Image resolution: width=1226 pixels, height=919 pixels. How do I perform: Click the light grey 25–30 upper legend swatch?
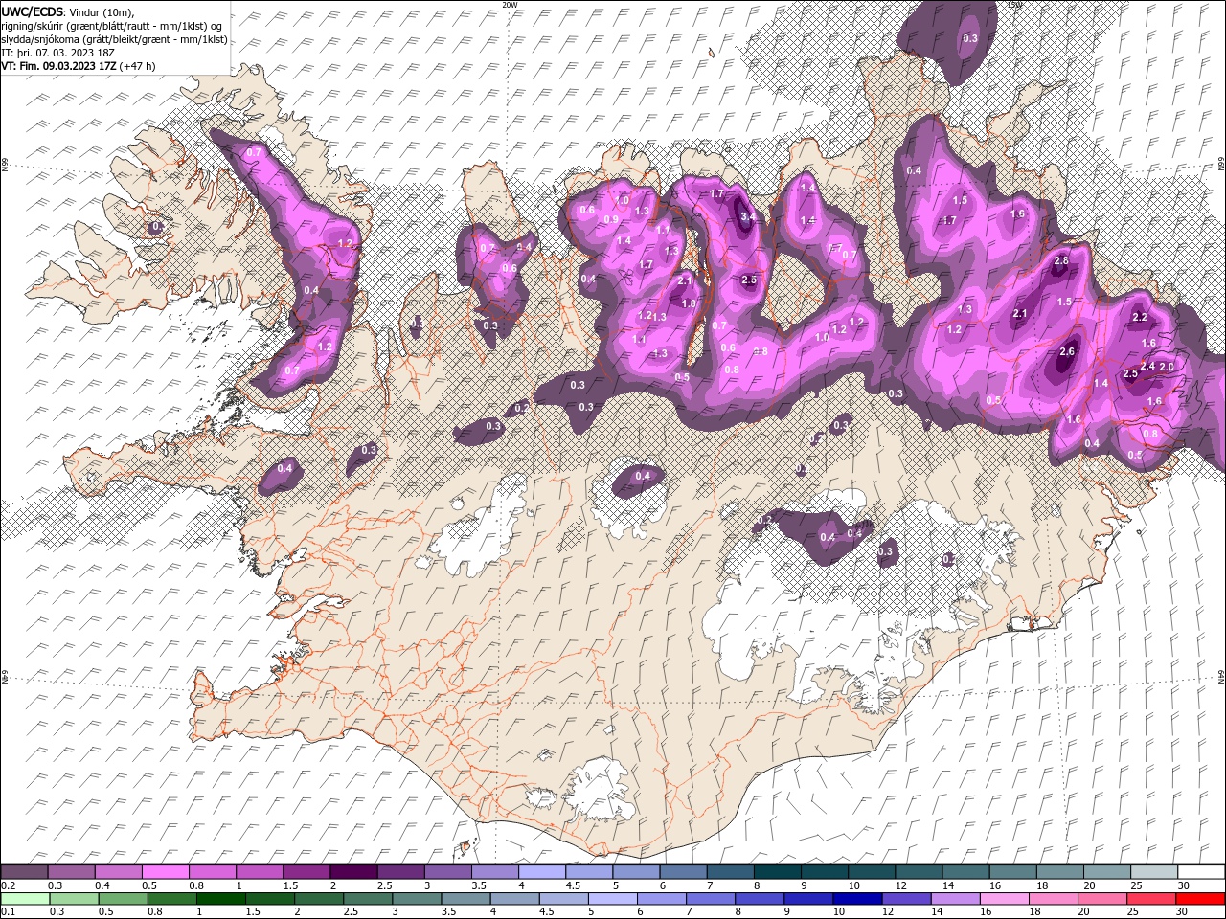point(1154,872)
